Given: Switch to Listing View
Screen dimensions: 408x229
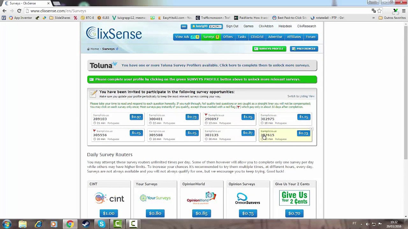Looking at the screenshot, I should pyautogui.click(x=301, y=96).
